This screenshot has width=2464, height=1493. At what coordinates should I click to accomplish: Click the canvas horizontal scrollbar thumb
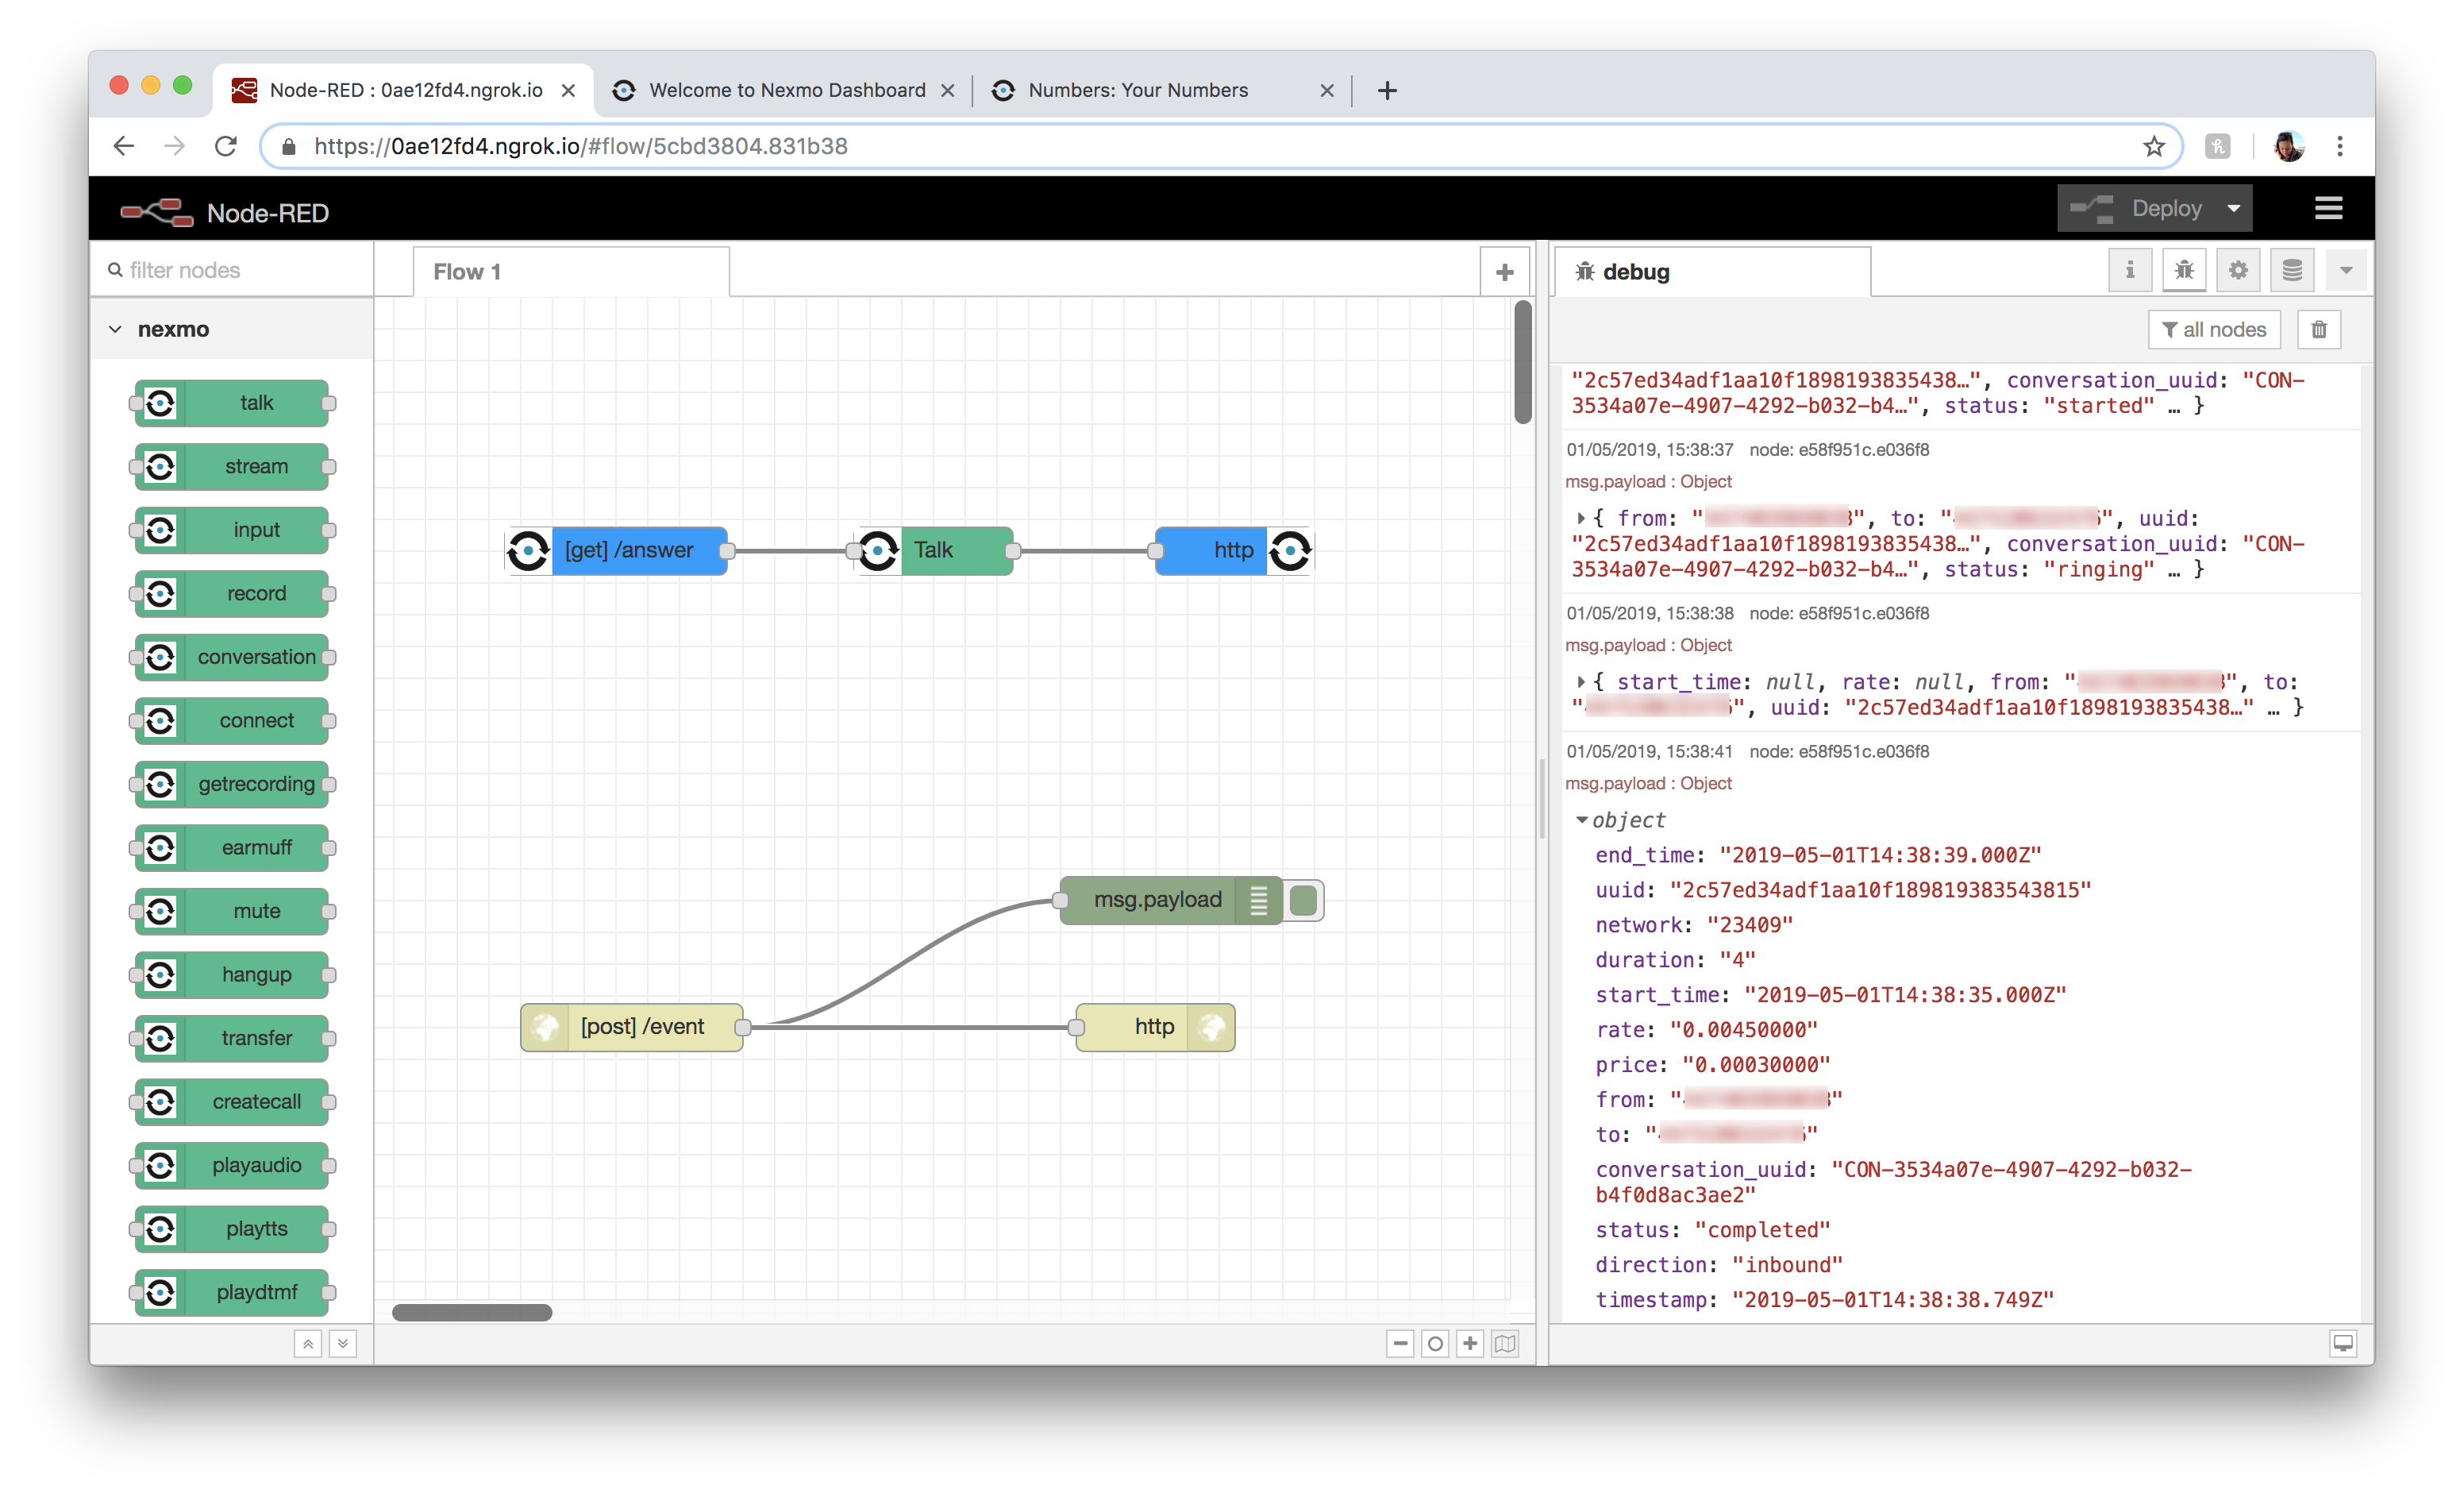472,1312
